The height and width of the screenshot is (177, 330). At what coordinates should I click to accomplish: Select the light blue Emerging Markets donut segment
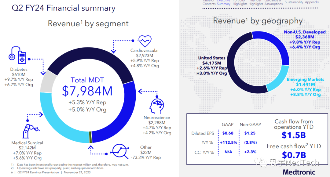[x=278, y=82]
